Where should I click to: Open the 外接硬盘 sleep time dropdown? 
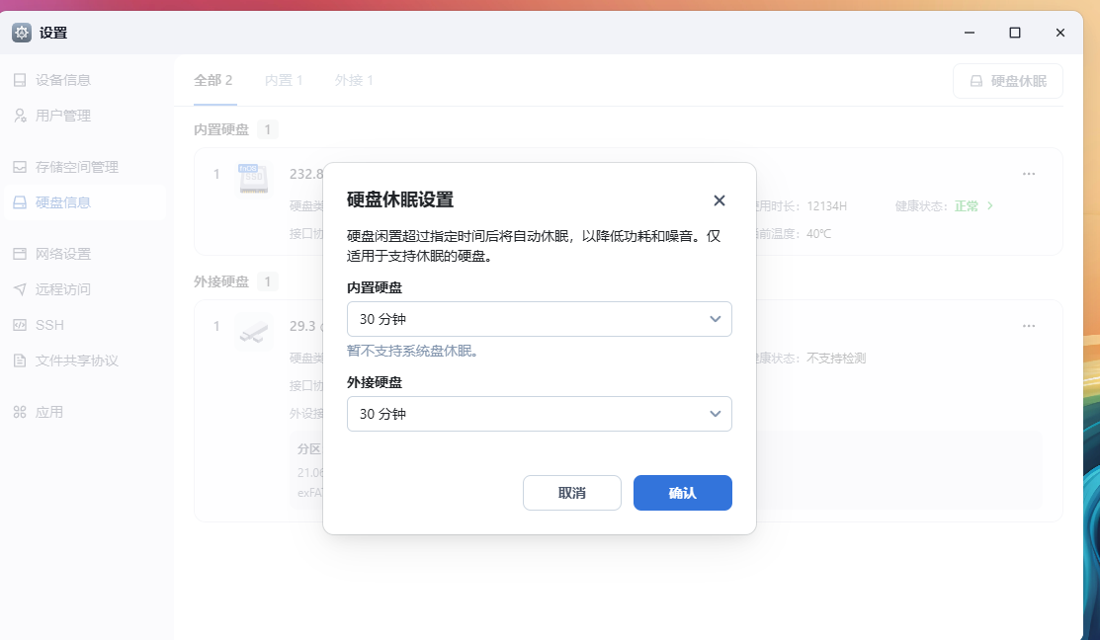tap(539, 414)
